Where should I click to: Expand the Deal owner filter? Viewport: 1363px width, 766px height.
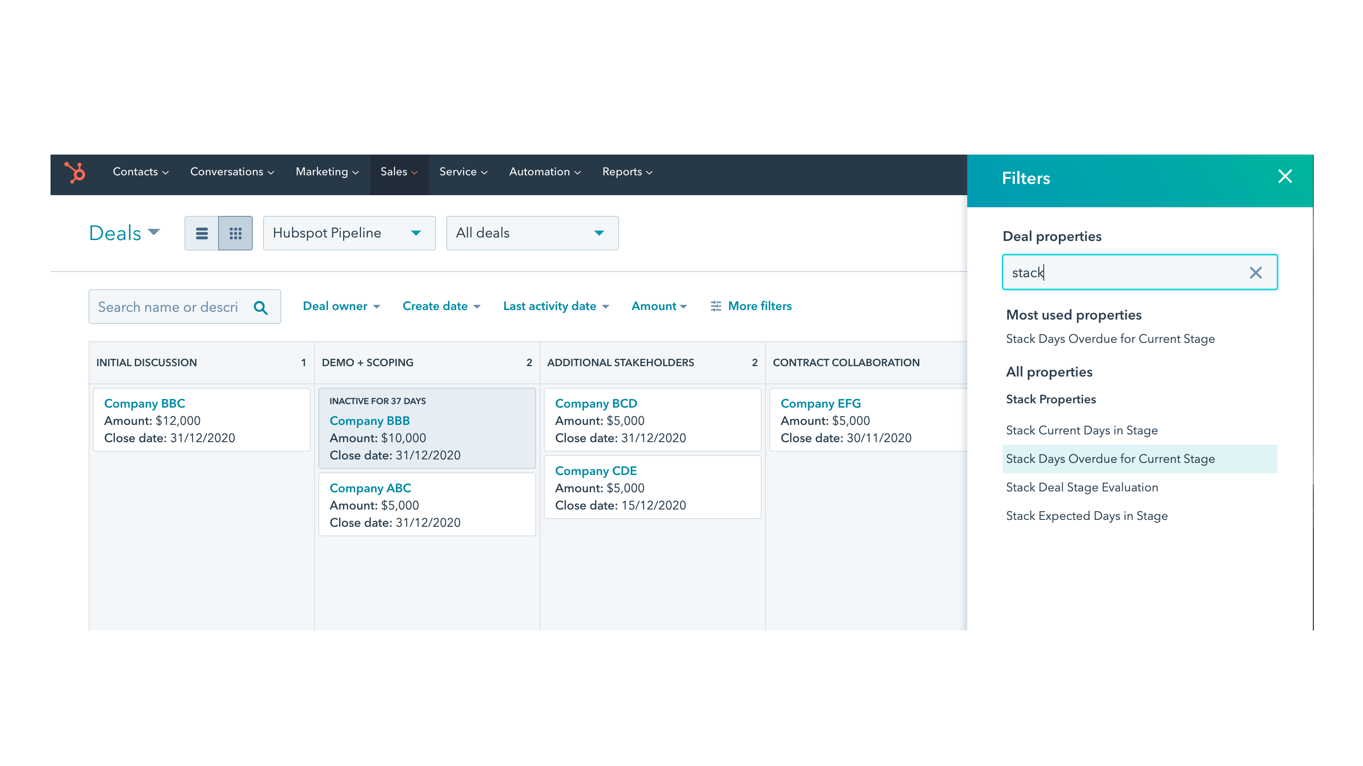[341, 306]
